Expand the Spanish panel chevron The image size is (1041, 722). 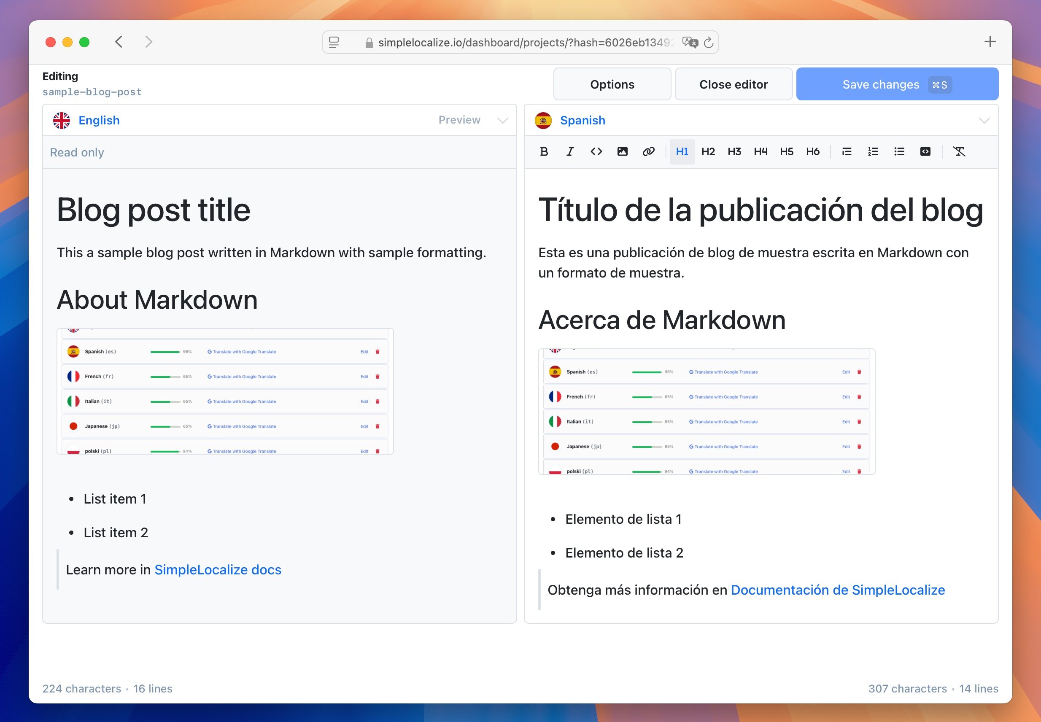coord(984,120)
